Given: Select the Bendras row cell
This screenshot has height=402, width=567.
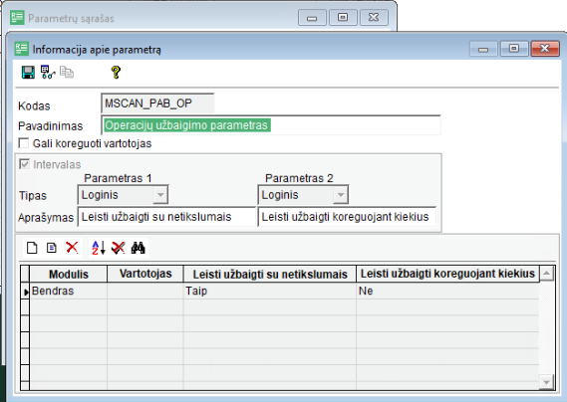Looking at the screenshot, I should click(x=69, y=291).
